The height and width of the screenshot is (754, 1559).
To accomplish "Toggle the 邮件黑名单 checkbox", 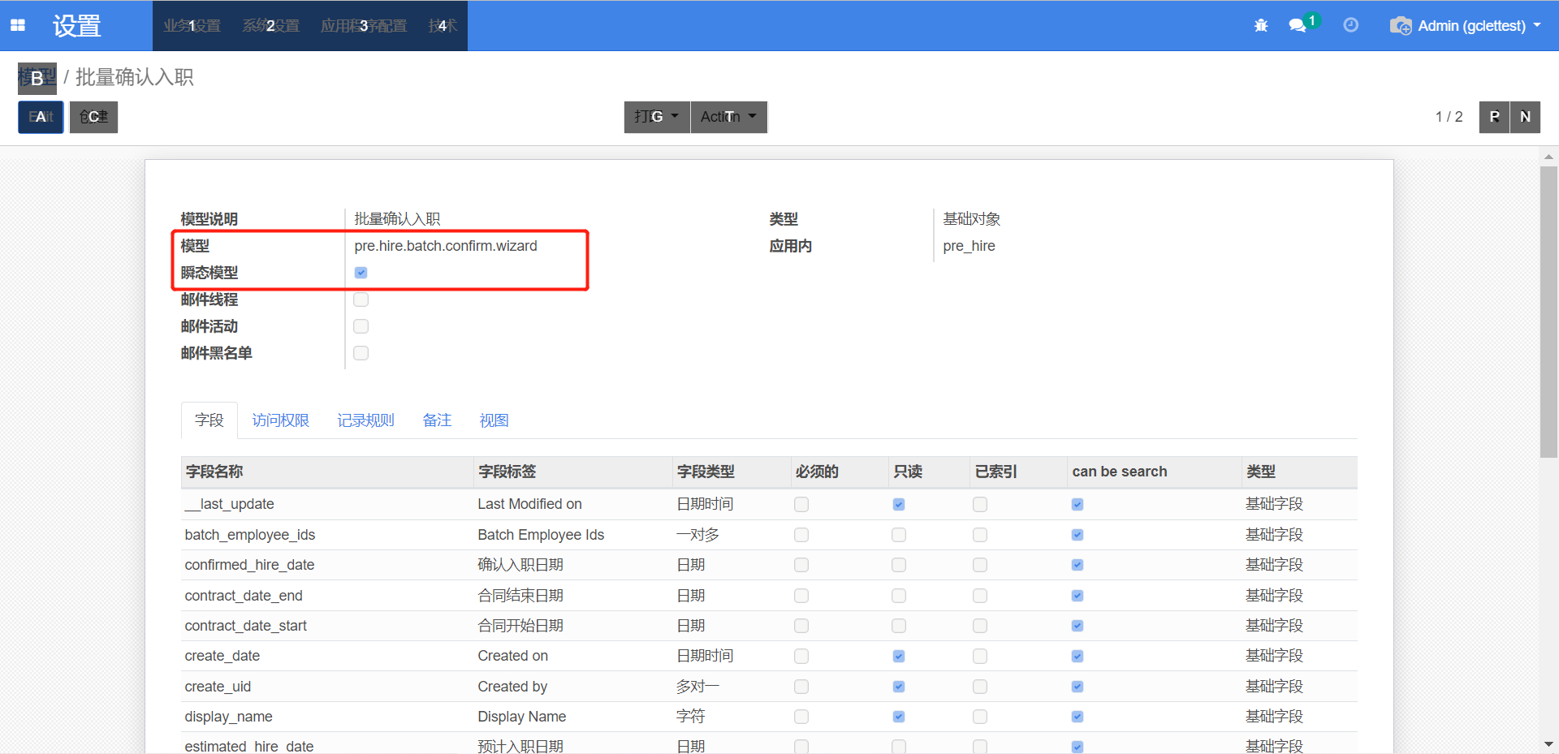I will coord(361,353).
